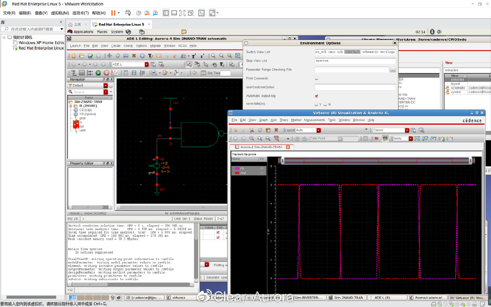The width and height of the screenshot is (491, 307).
Task: Switch to Sim-INVERTER taskbar window
Action: coord(308,297)
